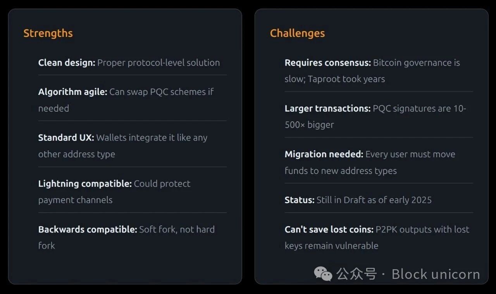Select the bold 'Status:' label
This screenshot has width=496, height=294.
click(x=300, y=200)
